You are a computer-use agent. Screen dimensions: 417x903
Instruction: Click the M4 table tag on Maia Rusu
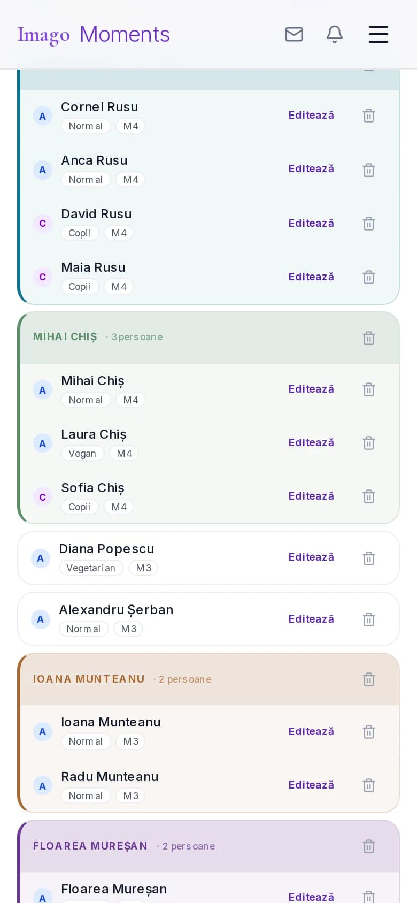click(119, 286)
